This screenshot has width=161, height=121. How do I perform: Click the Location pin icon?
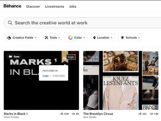tap(94, 38)
